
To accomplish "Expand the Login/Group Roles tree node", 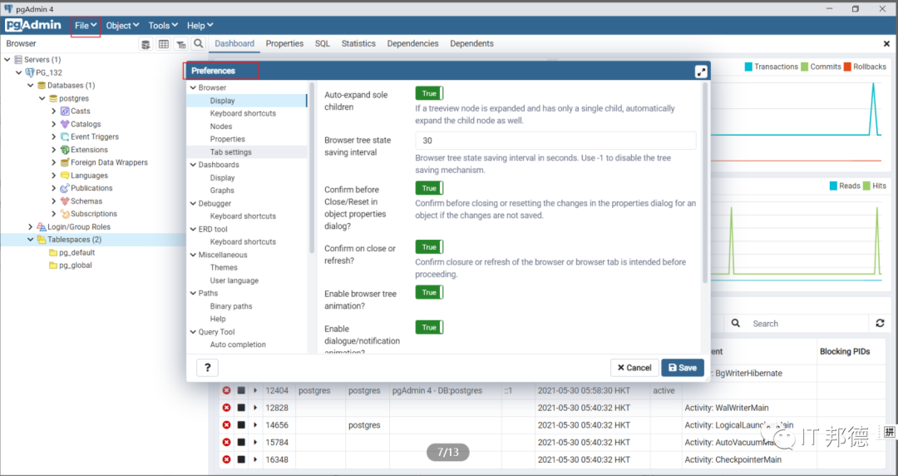I will [31, 227].
